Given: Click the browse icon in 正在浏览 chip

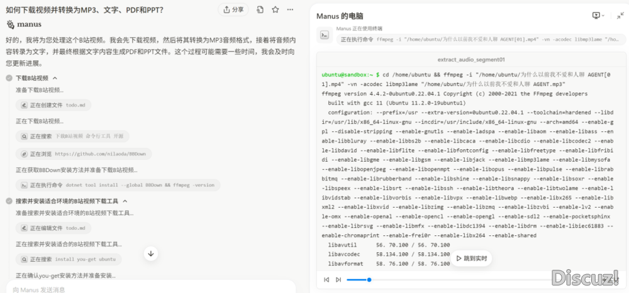Looking at the screenshot, I should (24, 154).
